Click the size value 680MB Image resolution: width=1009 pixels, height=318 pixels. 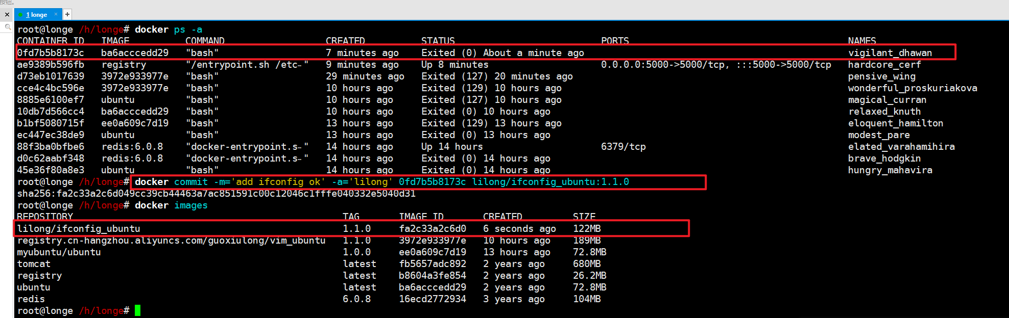tap(587, 264)
